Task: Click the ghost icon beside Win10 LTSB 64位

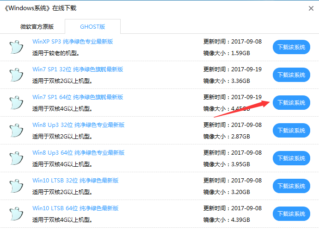Action: click(x=17, y=214)
